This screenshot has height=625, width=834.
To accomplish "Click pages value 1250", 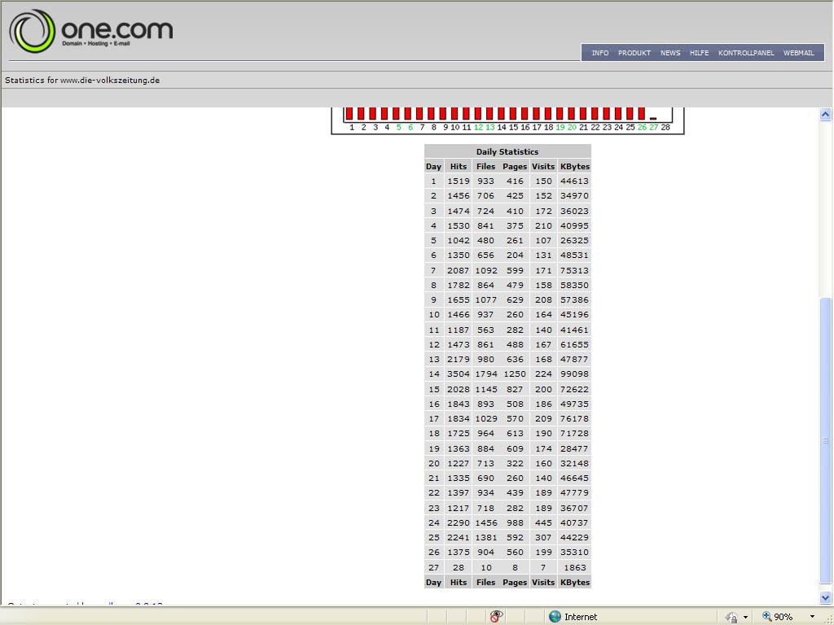I will pos(515,374).
